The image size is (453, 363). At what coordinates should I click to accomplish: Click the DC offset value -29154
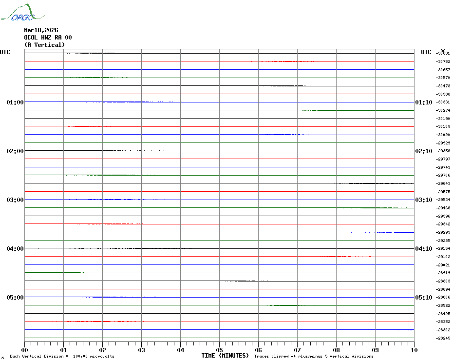[443, 248]
